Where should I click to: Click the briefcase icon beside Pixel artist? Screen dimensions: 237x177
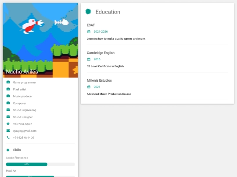coord(8,89)
